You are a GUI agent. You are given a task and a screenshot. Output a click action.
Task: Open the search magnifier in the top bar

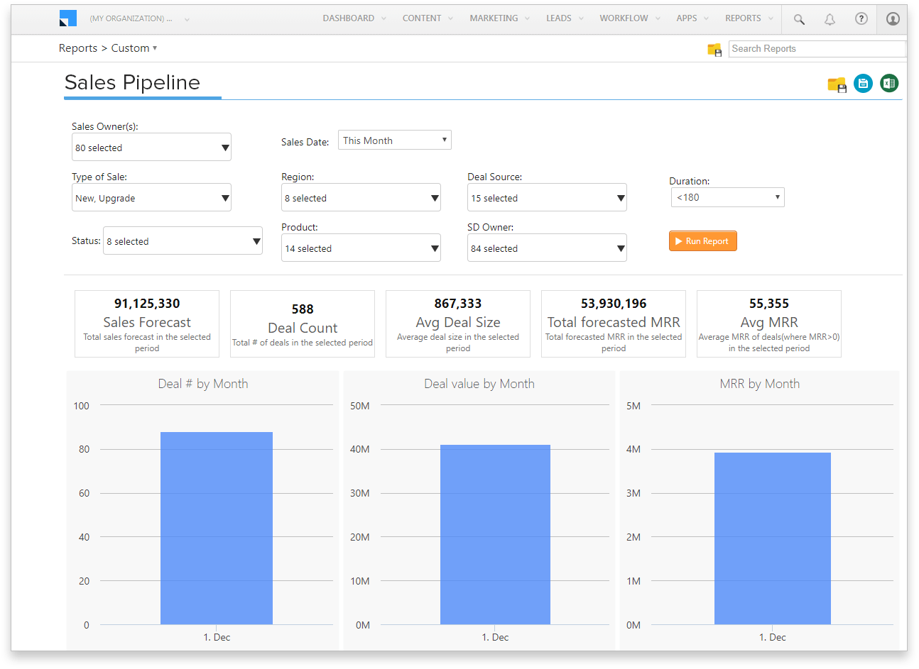[798, 19]
